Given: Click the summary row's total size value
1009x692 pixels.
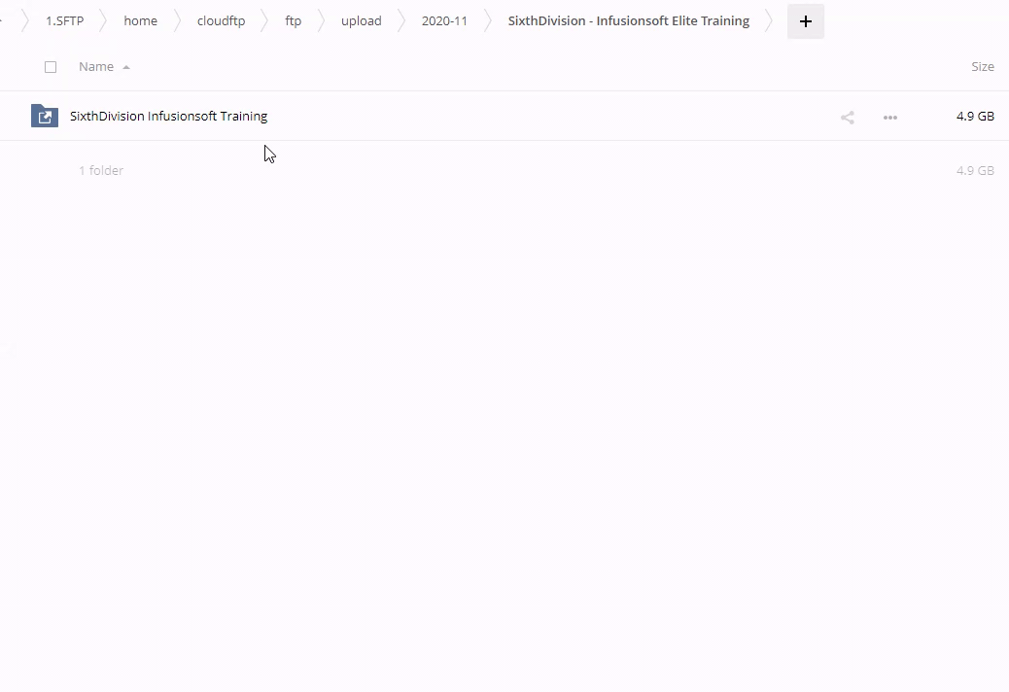Looking at the screenshot, I should pos(974,170).
